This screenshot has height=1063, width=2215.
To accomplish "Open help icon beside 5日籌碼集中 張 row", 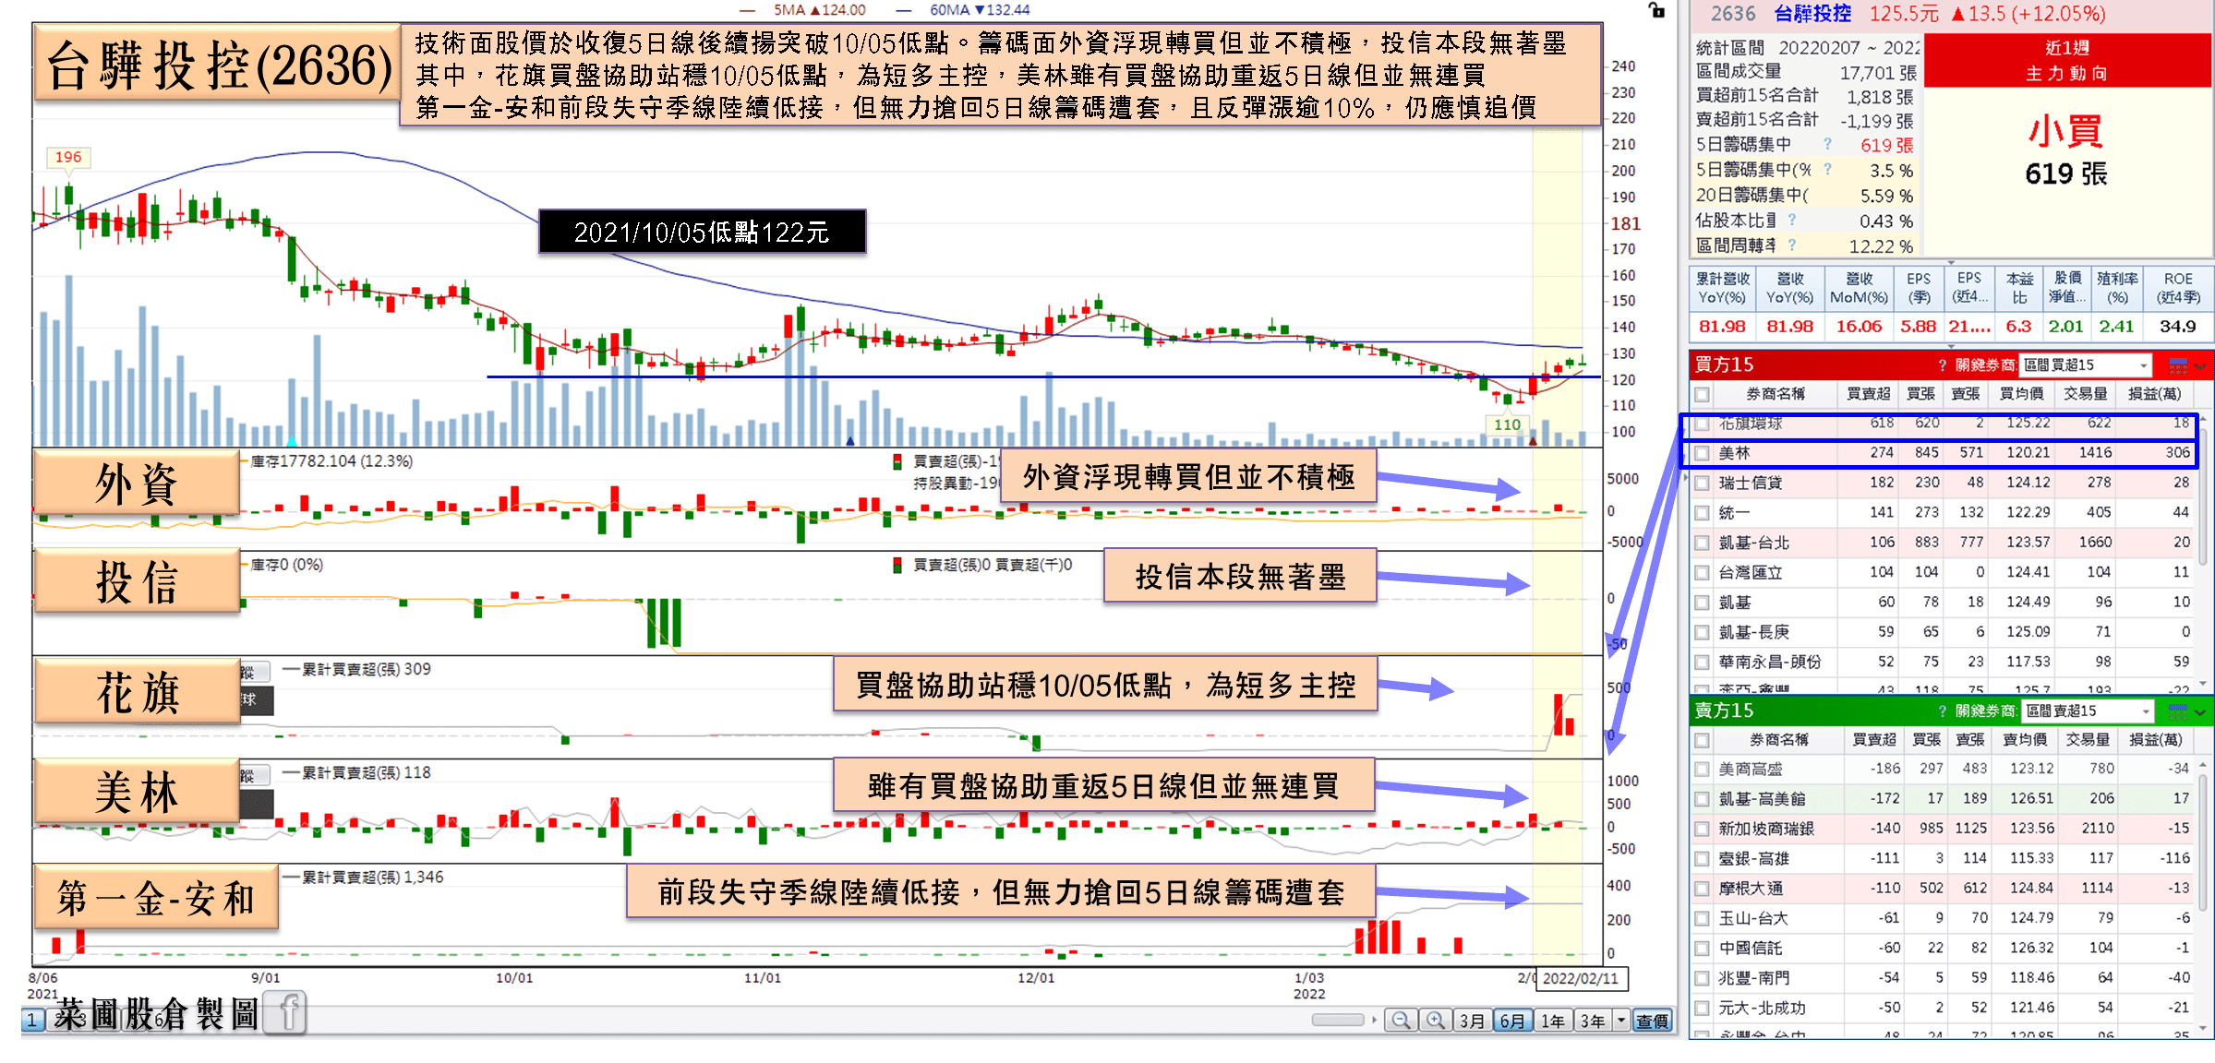I will point(1827,144).
